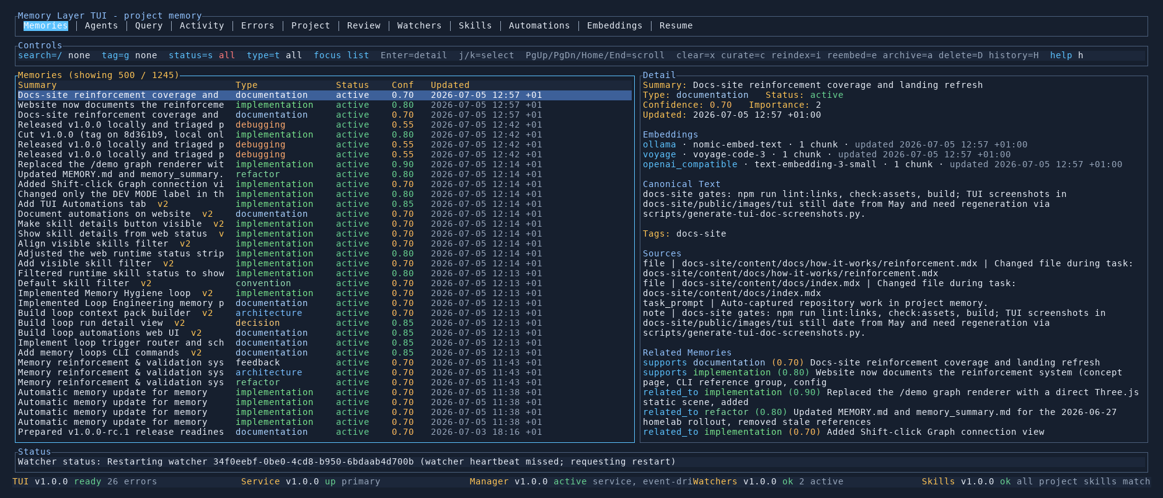Open the Watchers tab
The image size is (1163, 498).
coord(420,25)
